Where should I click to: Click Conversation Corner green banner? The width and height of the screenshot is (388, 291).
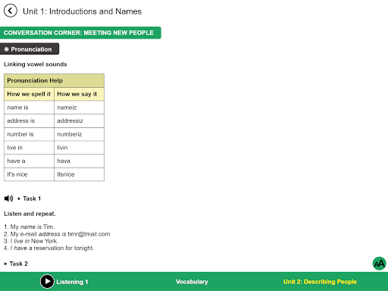coord(80,33)
